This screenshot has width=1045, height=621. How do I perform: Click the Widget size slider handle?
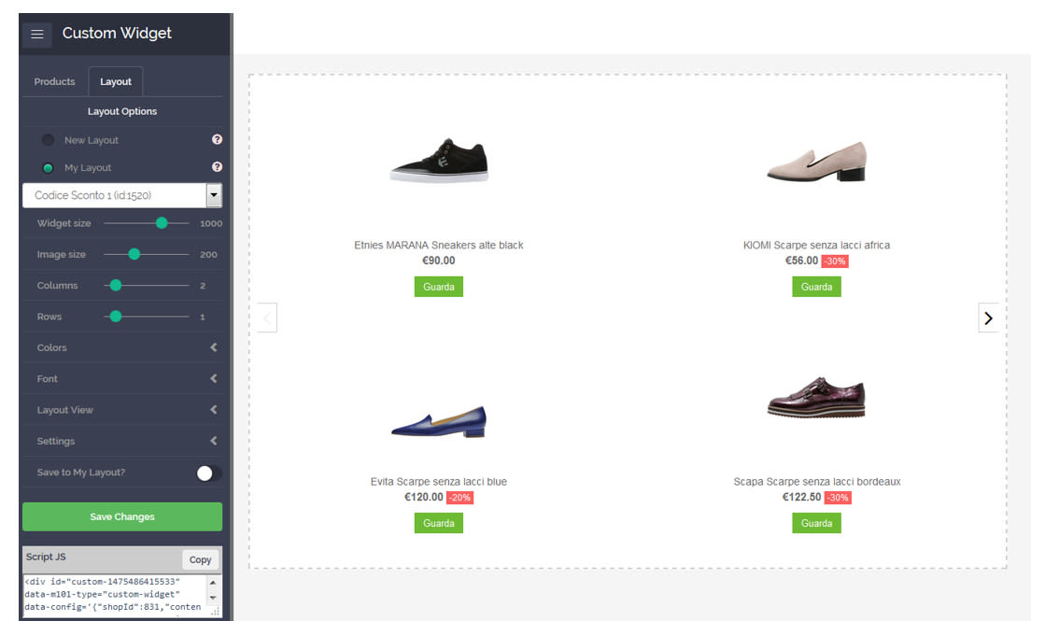coord(162,223)
